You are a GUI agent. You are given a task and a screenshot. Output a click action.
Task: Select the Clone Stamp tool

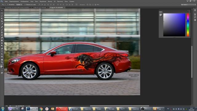pos(2,32)
